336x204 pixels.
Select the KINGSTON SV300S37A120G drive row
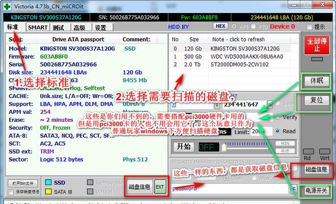tap(230, 48)
